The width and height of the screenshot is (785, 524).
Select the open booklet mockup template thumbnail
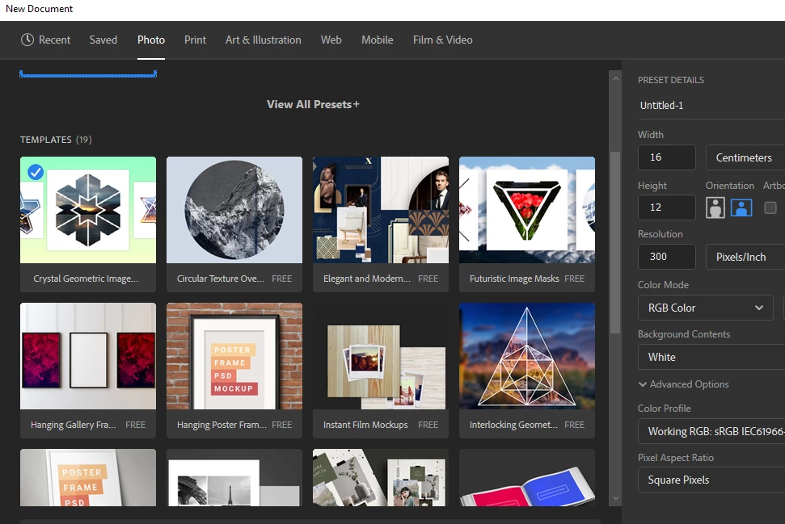pyautogui.click(x=527, y=477)
